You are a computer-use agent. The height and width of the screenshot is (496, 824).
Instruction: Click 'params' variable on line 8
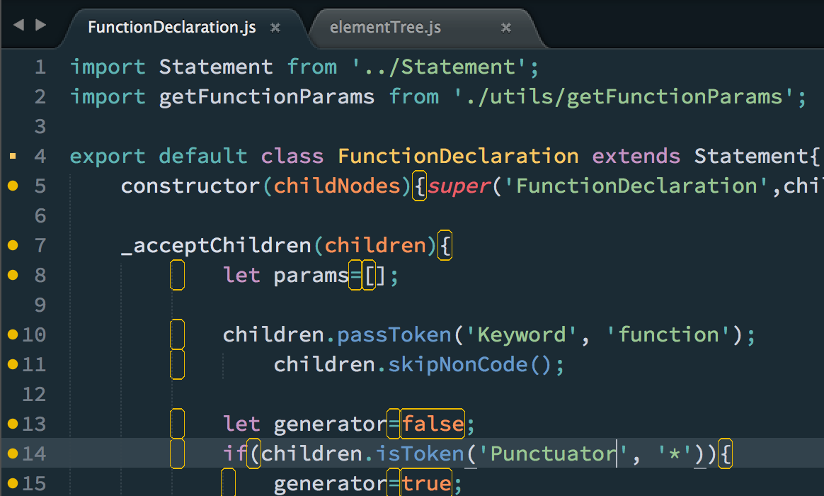click(311, 275)
